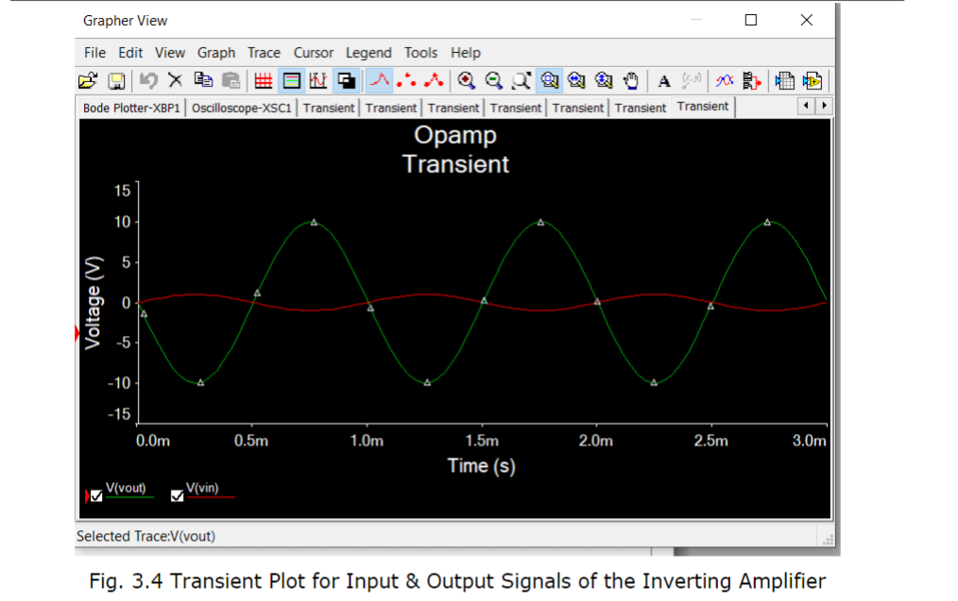This screenshot has width=958, height=601.
Task: Toggle the measurement cursors
Action: click(318, 80)
